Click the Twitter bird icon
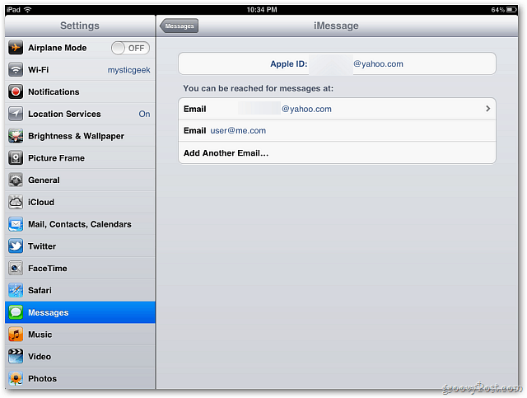Image resolution: width=527 pixels, height=398 pixels. [16, 246]
